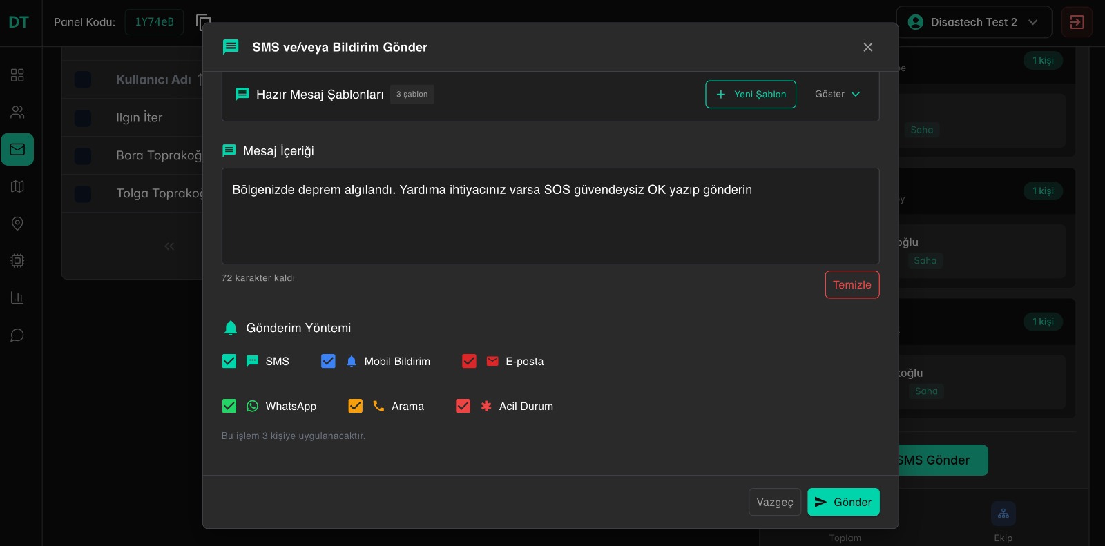Toggle the Mobil Bildirim checkbox
The height and width of the screenshot is (546, 1105).
point(328,361)
